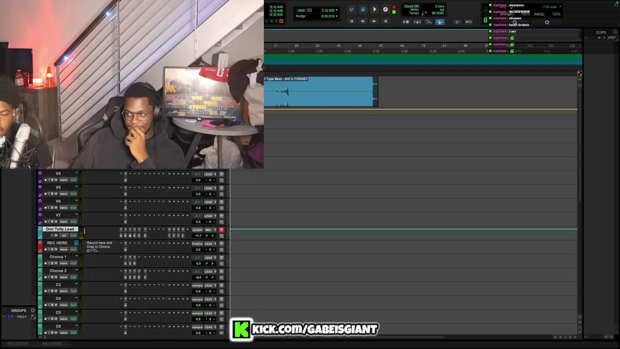This screenshot has height=349, width=620.
Task: Click the Tempo value 86.0000
Action: [x=438, y=13]
